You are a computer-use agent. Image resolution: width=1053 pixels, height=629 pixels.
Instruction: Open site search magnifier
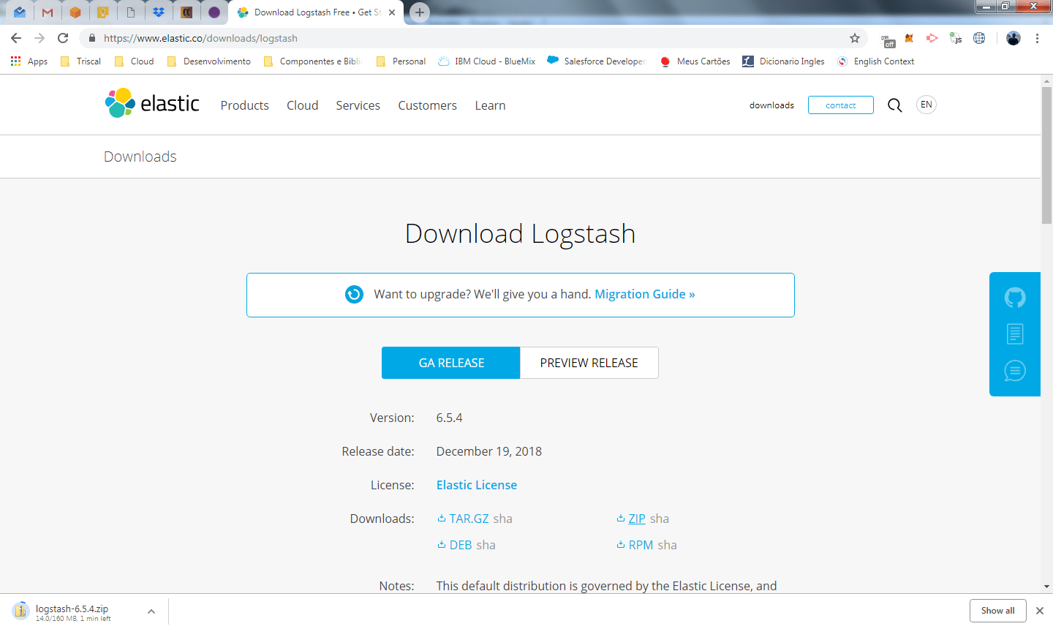[895, 105]
